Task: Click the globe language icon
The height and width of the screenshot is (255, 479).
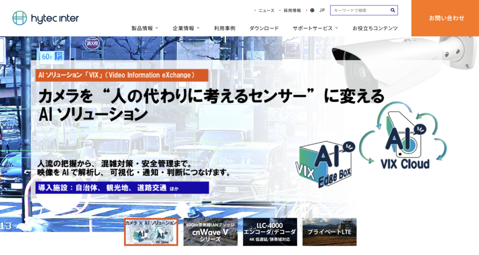Action: (x=312, y=10)
